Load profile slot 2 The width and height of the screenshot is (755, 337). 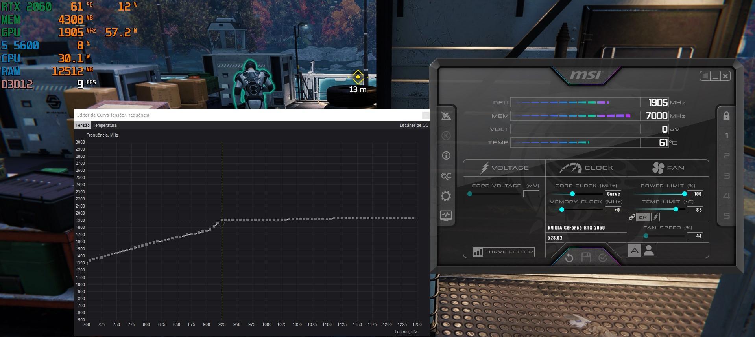[x=726, y=156]
